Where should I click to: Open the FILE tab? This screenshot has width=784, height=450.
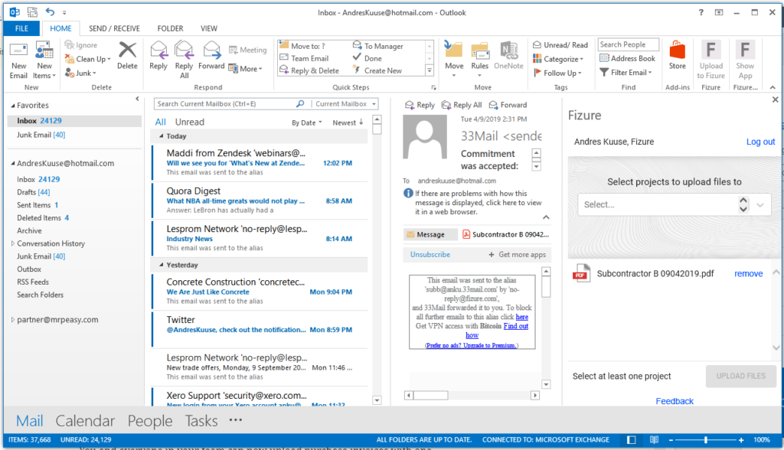21,28
